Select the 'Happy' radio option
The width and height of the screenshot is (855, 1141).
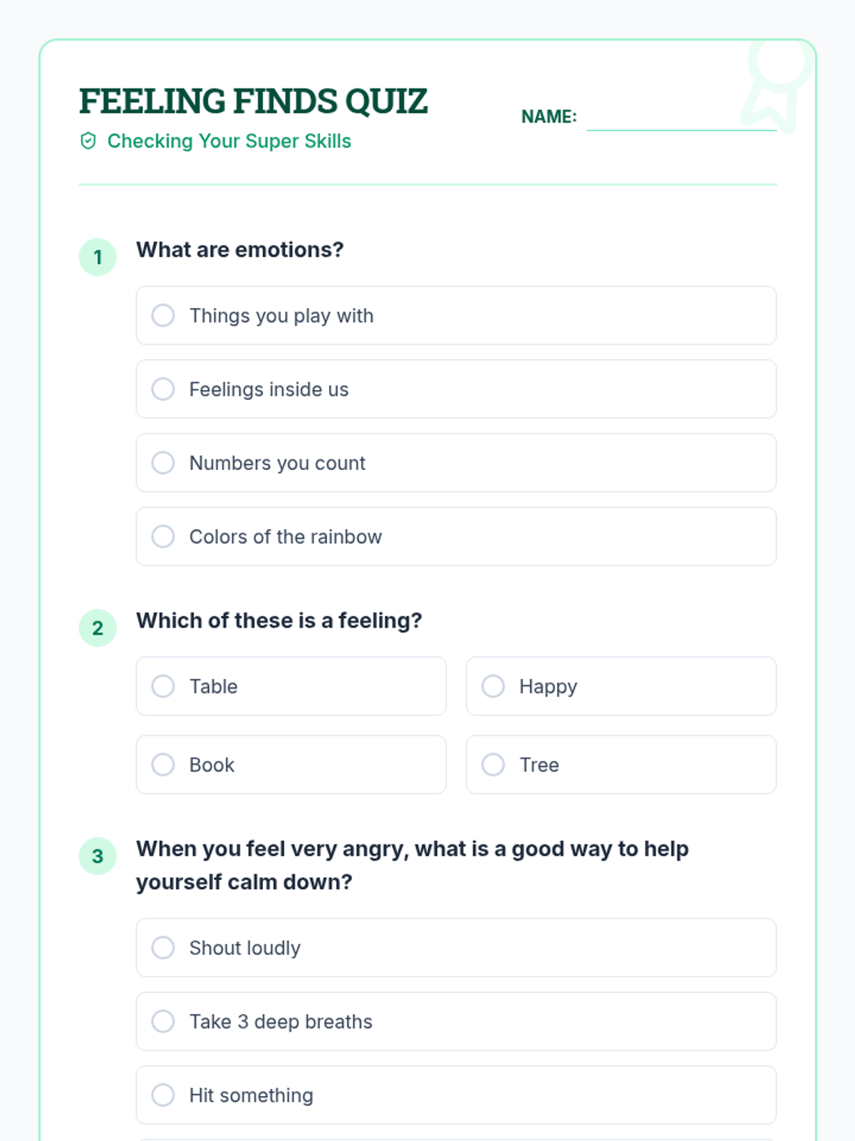click(621, 686)
